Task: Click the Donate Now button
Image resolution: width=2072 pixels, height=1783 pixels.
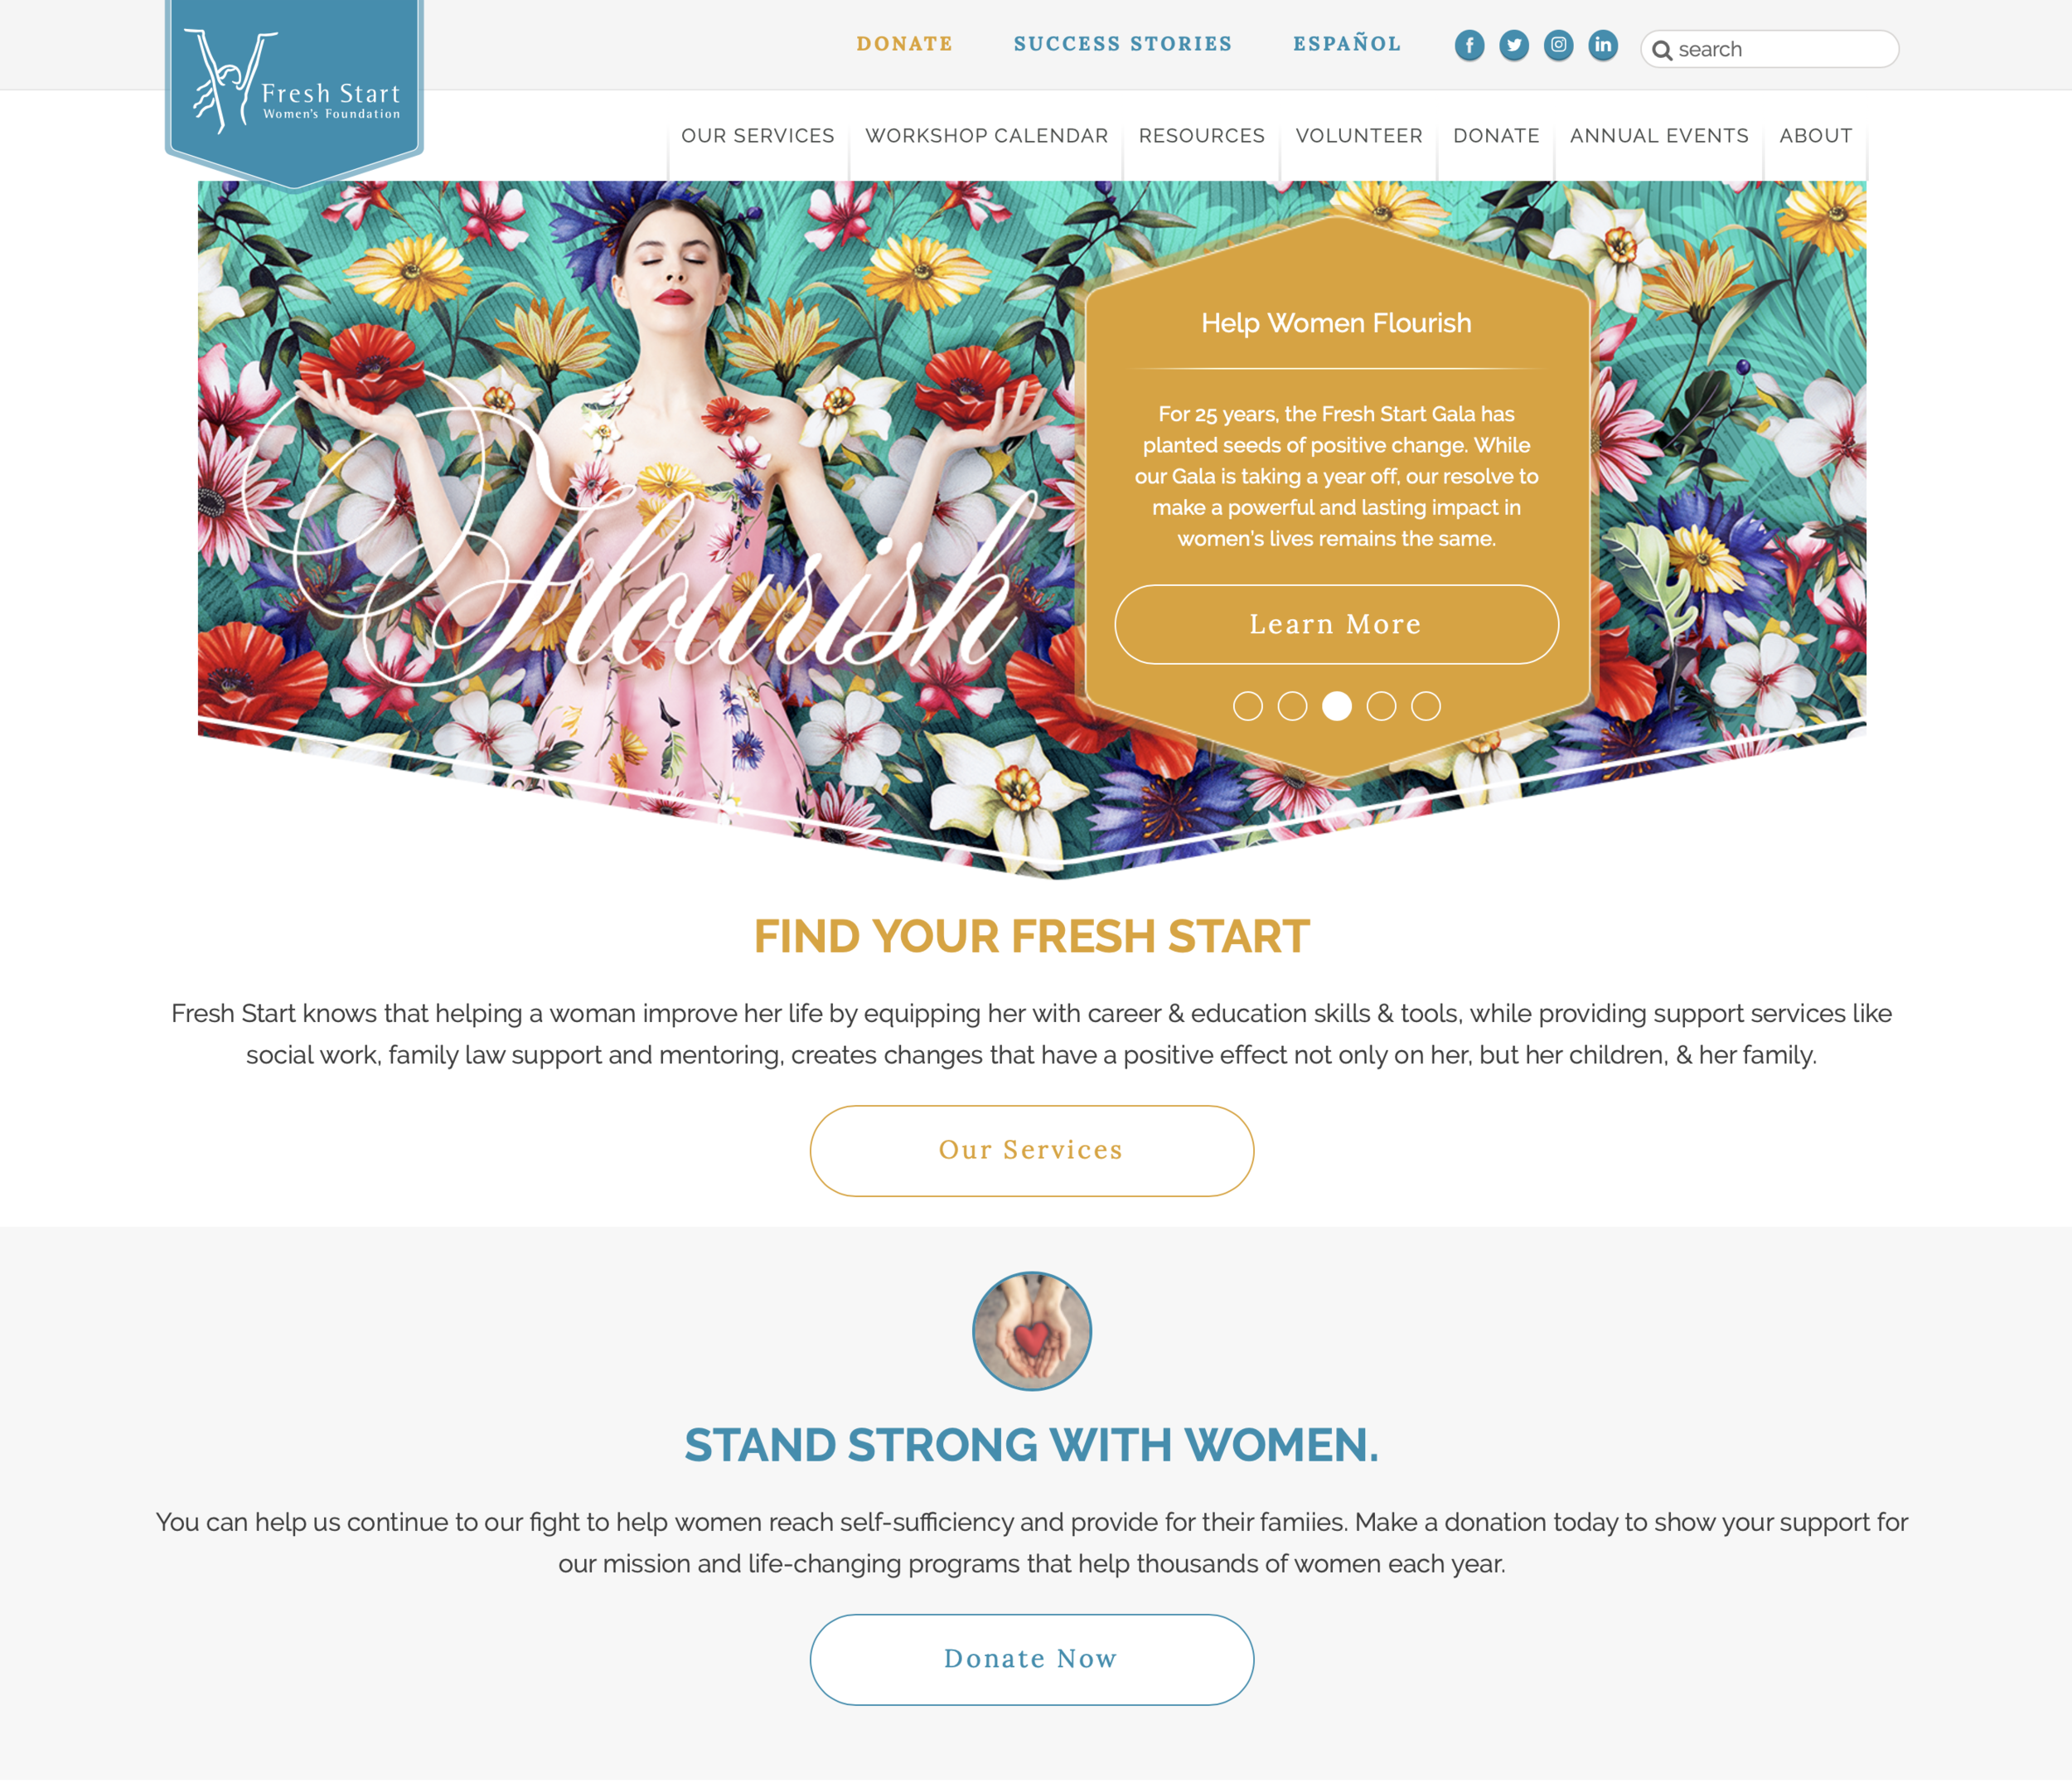Action: click(x=1031, y=1659)
